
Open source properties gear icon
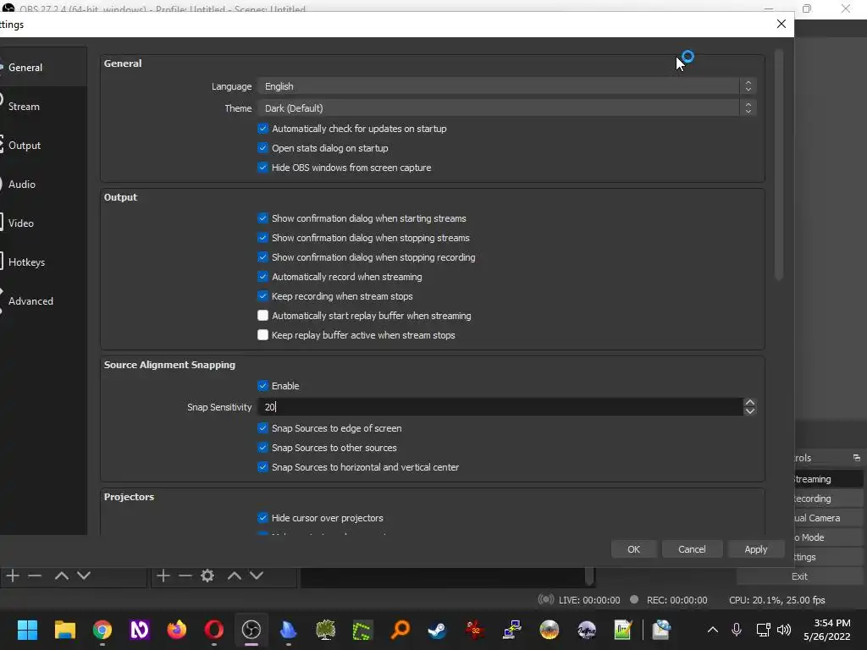point(207,576)
